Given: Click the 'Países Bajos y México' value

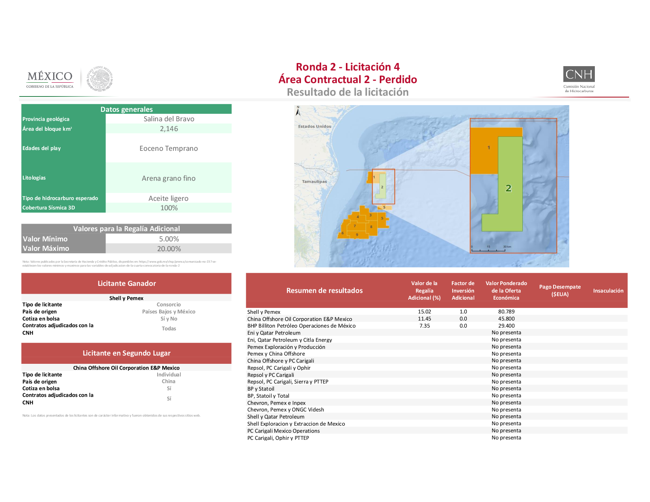Looking at the screenshot, I should (169, 312).
